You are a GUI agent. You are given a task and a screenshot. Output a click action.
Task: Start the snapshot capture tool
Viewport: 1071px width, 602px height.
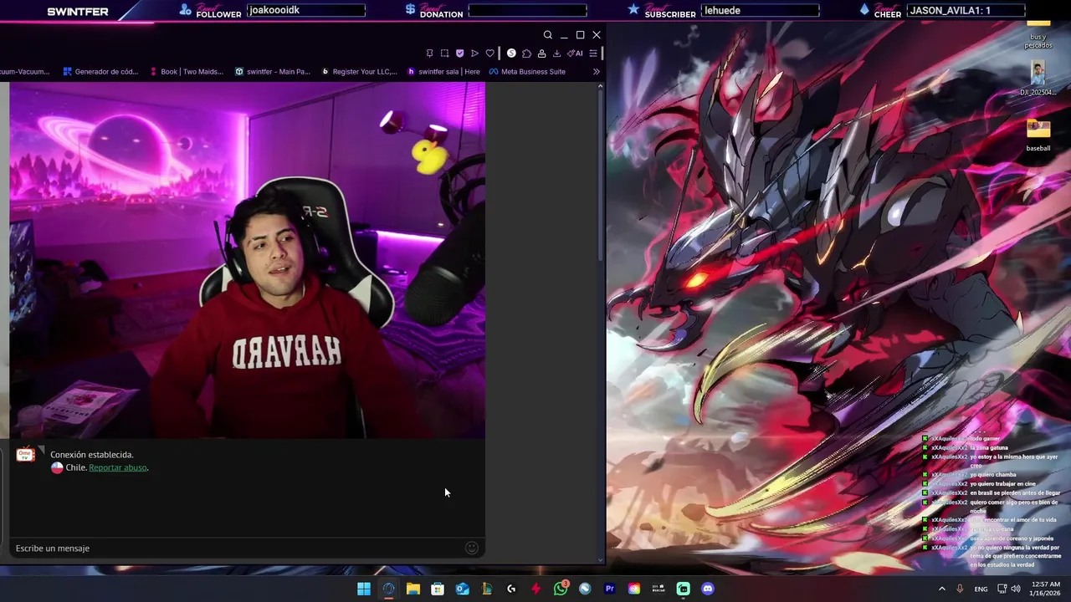(444, 54)
